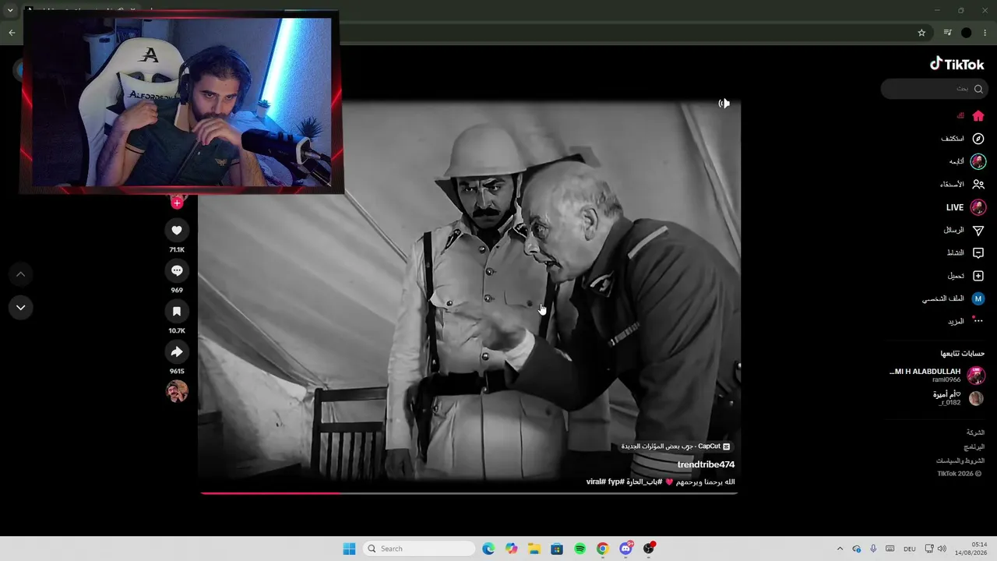997x561 pixels.
Task: Go to the previous video (up arrow)
Action: [21, 274]
